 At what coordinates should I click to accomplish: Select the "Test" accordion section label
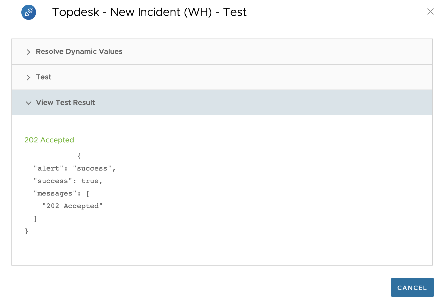point(43,77)
